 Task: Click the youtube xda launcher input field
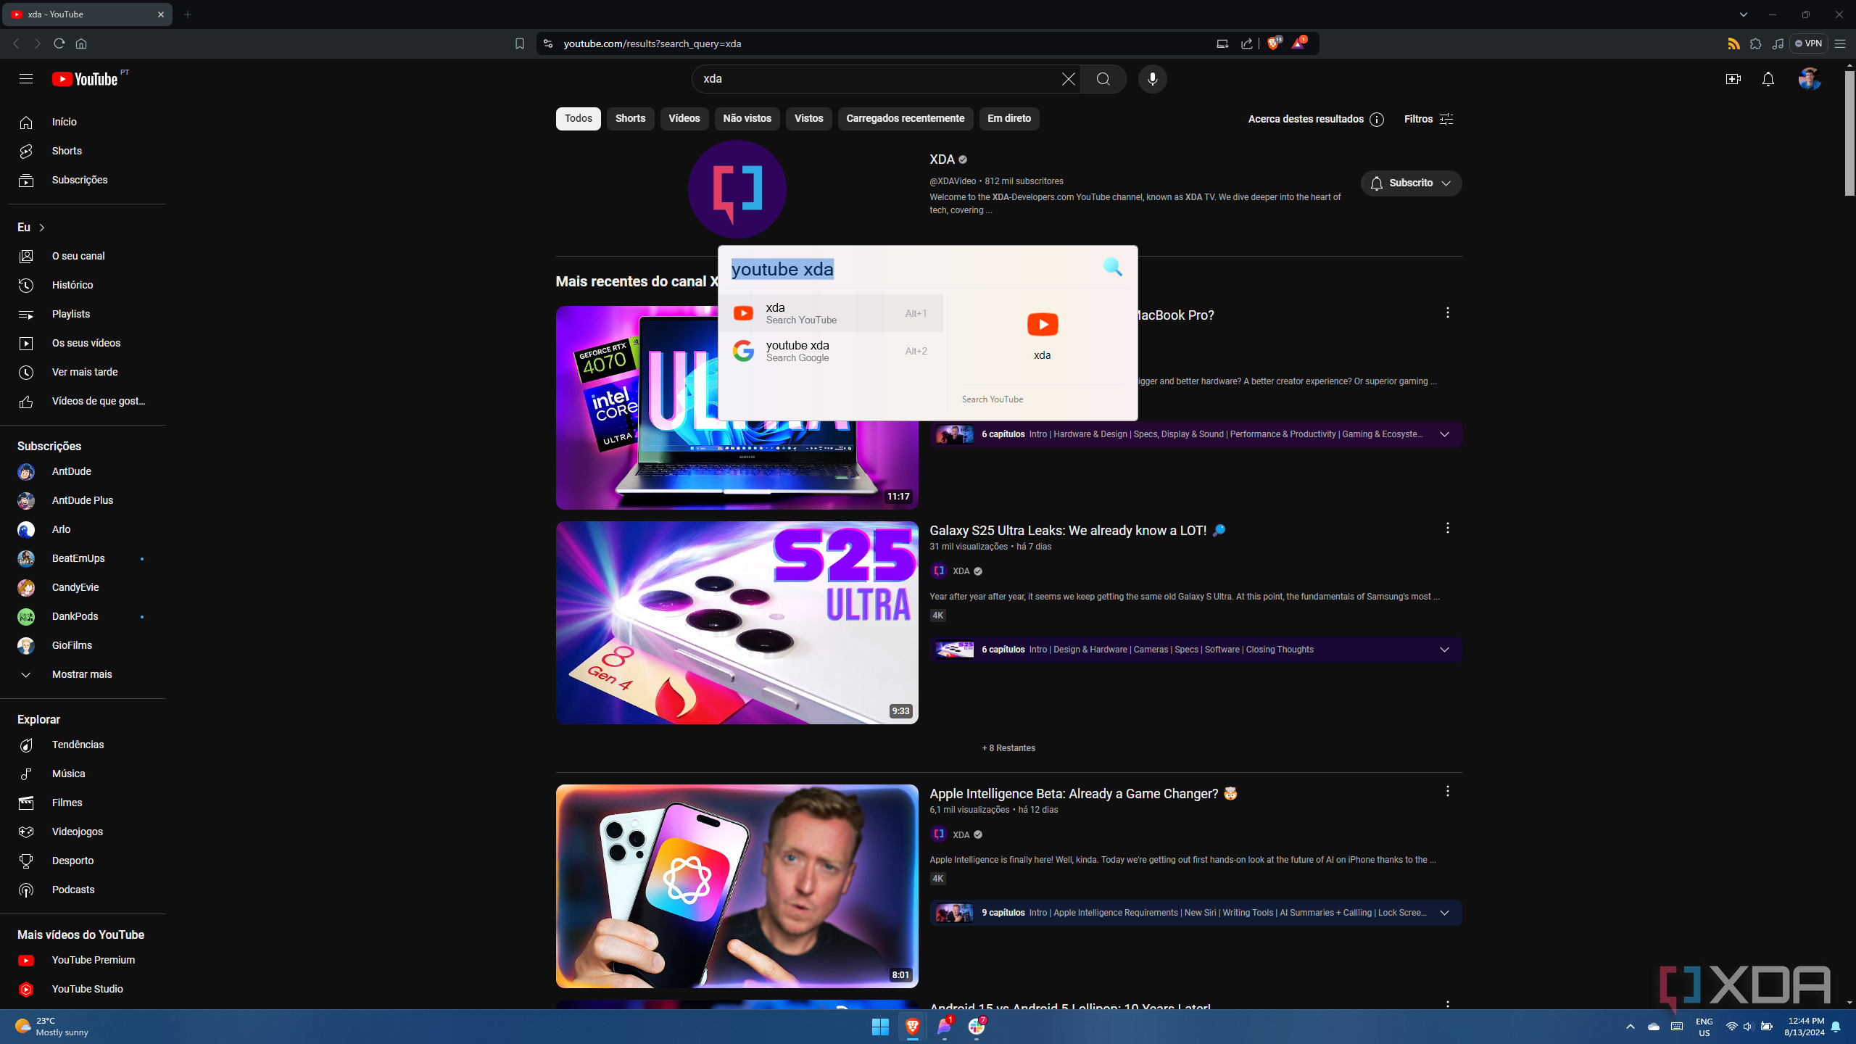click(910, 270)
